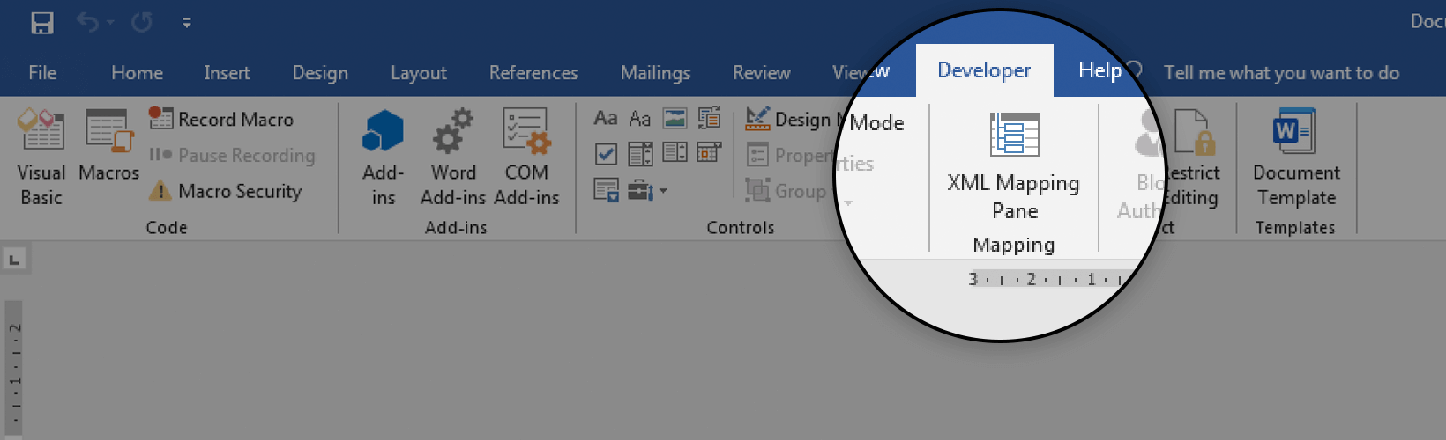This screenshot has width=1446, height=440.
Task: Open Word Add-ins dialog
Action: click(x=453, y=158)
